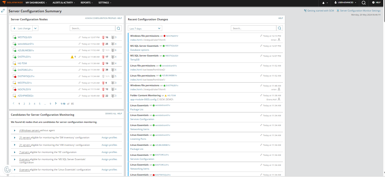Click the next page arrow in pagination
The image size is (385, 177).
click(56, 103)
